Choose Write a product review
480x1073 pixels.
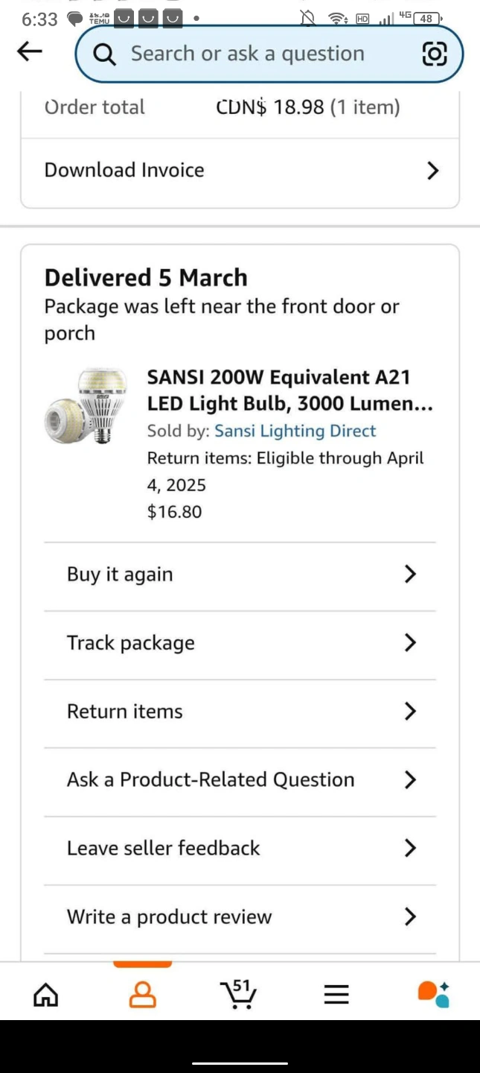pos(170,917)
